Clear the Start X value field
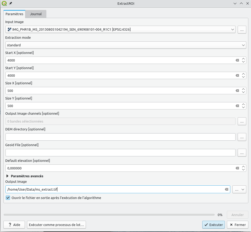The height and width of the screenshot is (232, 251). point(237,60)
